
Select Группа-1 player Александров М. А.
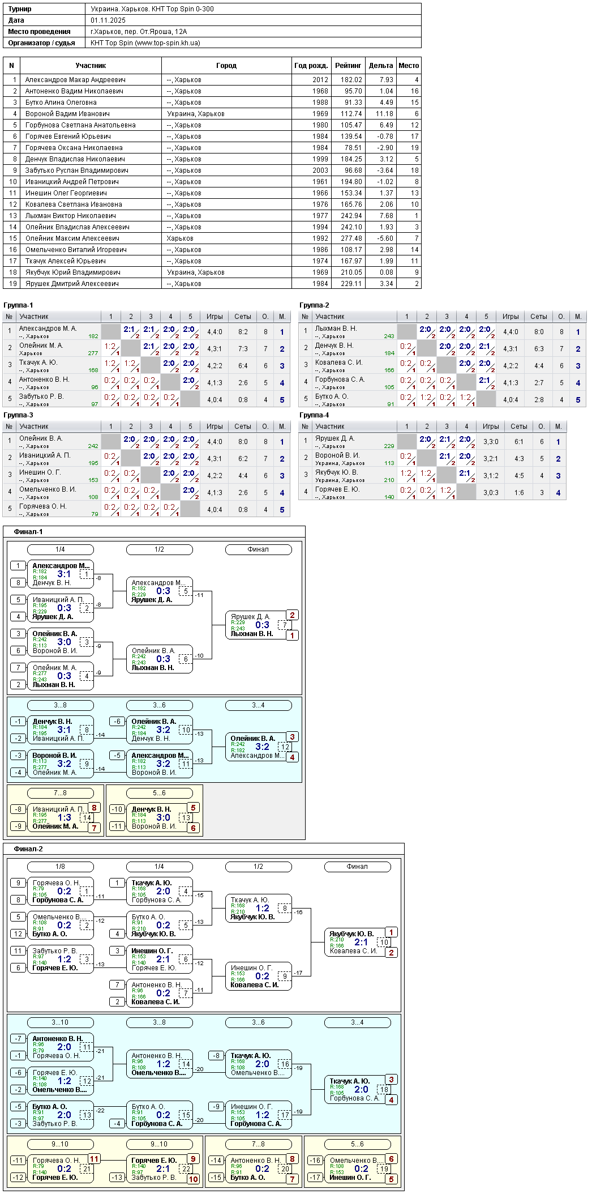pyautogui.click(x=48, y=329)
